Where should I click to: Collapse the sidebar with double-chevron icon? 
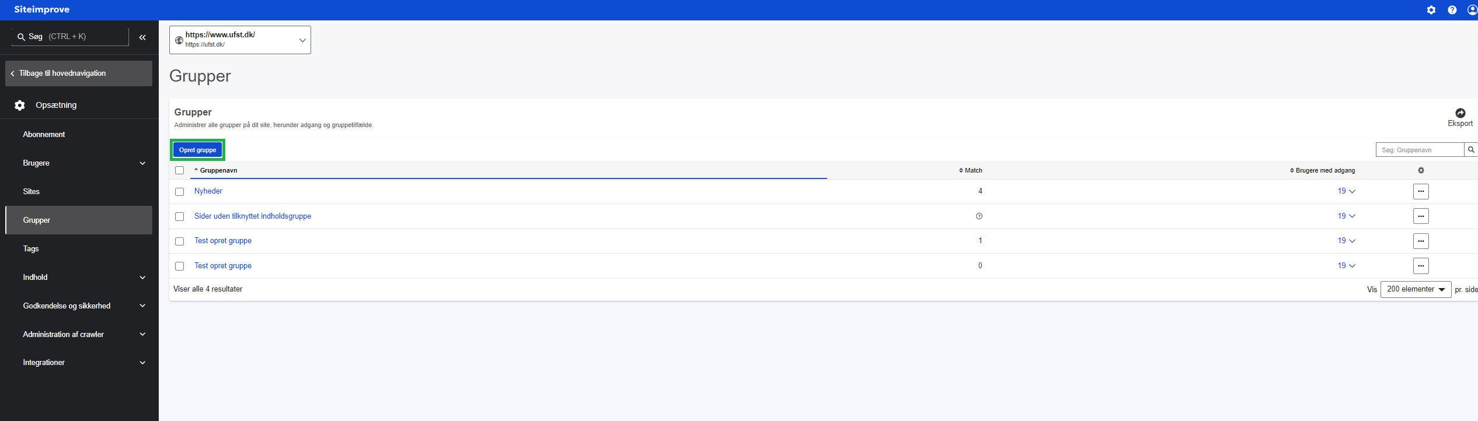pyautogui.click(x=142, y=37)
